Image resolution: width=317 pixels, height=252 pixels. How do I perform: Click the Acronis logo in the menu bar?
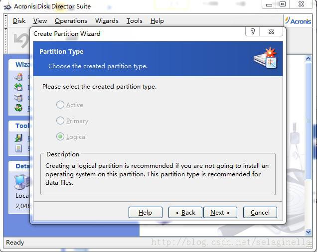click(298, 21)
